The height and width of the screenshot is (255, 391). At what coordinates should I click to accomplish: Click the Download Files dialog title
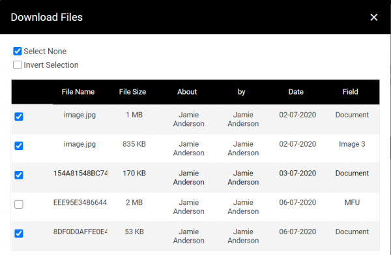click(47, 17)
